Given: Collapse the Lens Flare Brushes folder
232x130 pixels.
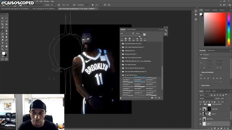Looking at the screenshot, I should 121,75.
